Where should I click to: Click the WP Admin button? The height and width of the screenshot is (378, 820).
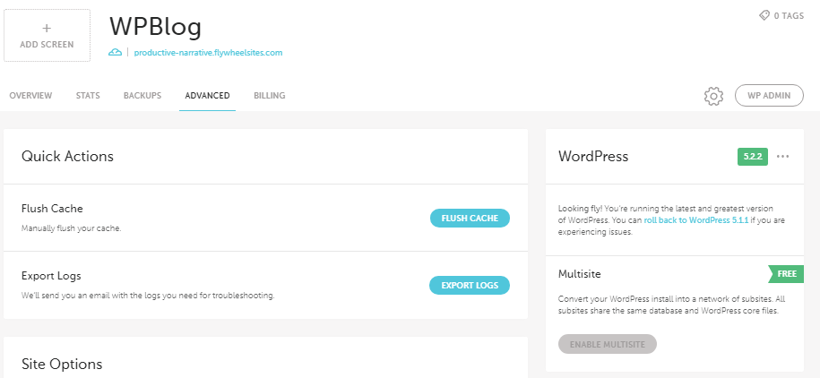[769, 96]
